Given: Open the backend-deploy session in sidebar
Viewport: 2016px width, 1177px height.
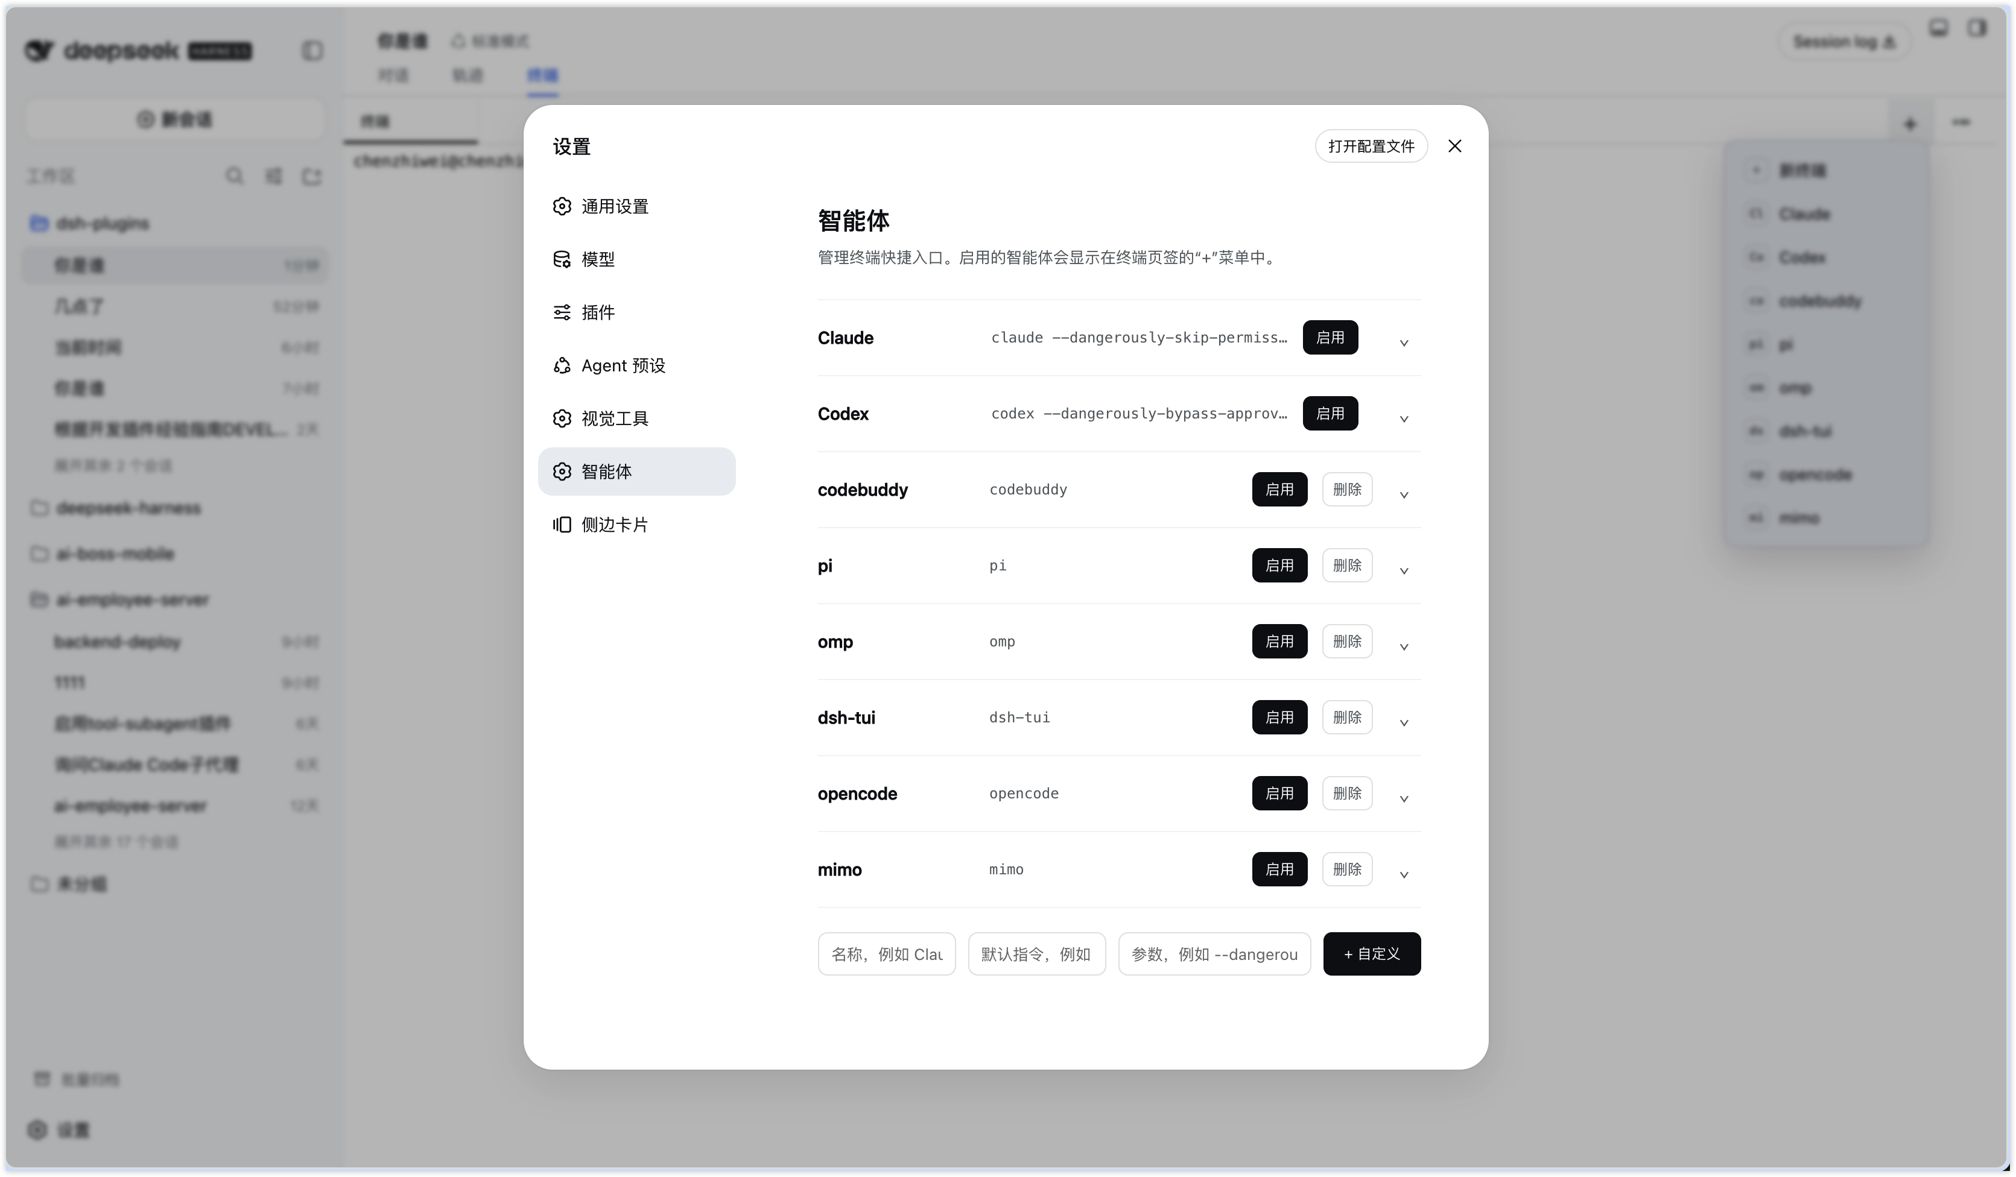Looking at the screenshot, I should click(174, 642).
